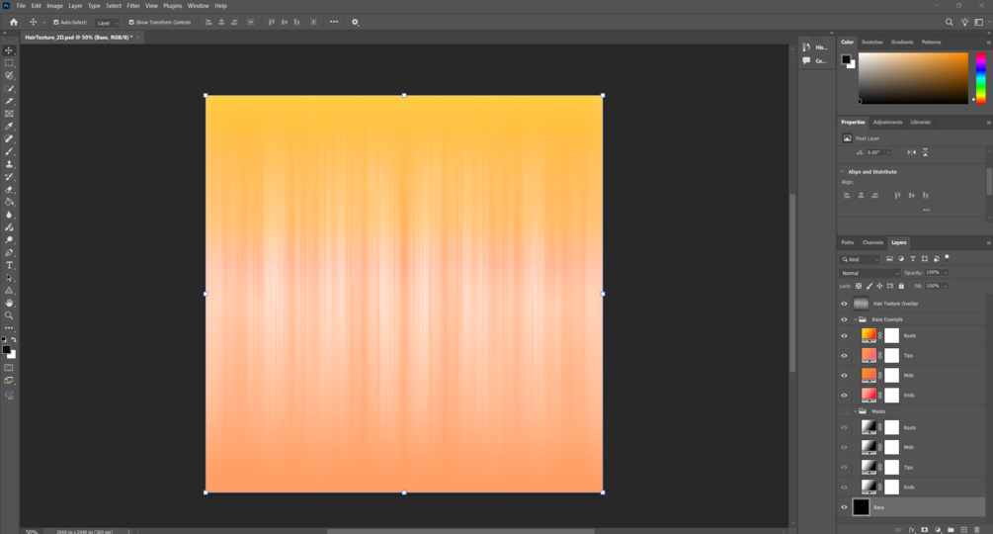
Task: Select the Eraser tool
Action: pyautogui.click(x=9, y=190)
